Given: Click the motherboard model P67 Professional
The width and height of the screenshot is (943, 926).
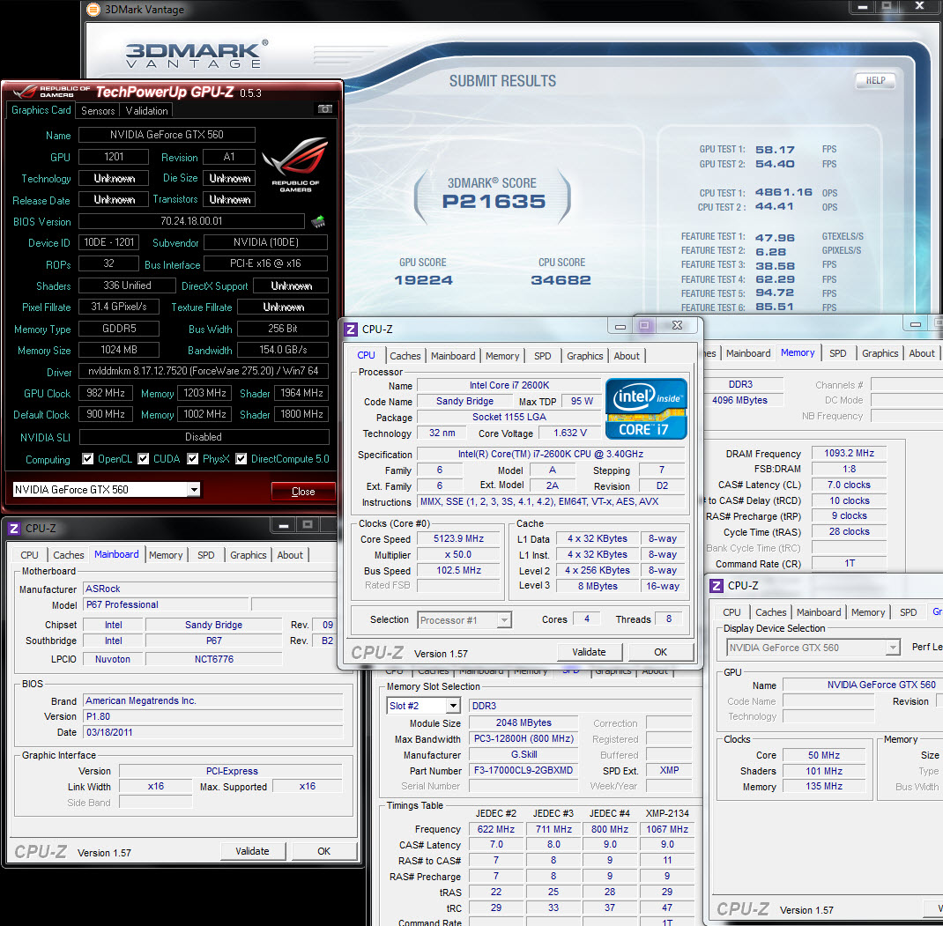Looking at the screenshot, I should pyautogui.click(x=166, y=604).
